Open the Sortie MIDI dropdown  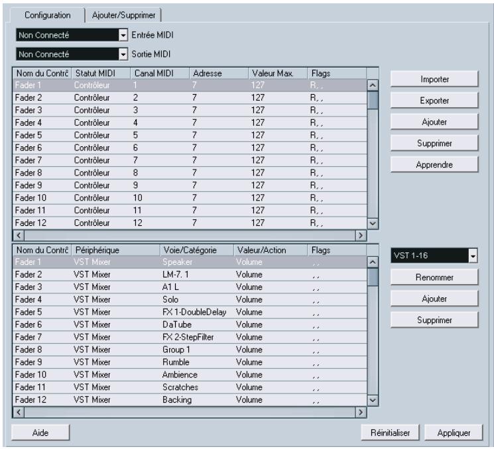(x=123, y=54)
